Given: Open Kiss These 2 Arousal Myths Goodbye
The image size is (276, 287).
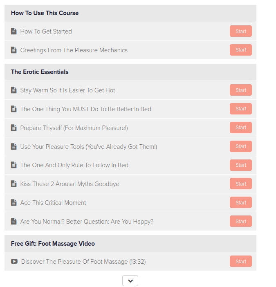Looking at the screenshot, I should [70, 184].
